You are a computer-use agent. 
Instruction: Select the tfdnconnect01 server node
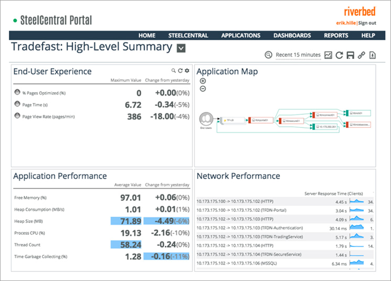(325, 115)
